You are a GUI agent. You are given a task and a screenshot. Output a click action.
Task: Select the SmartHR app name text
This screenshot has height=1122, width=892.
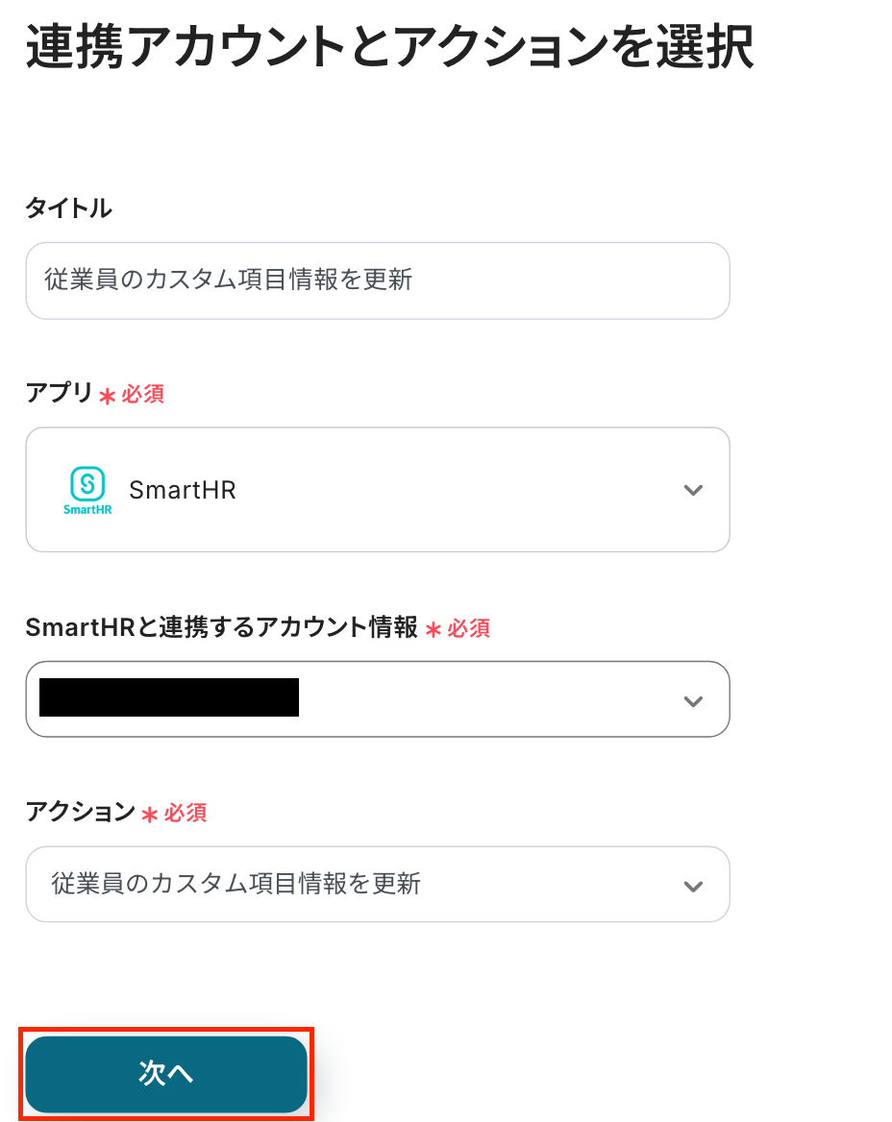pyautogui.click(x=183, y=490)
